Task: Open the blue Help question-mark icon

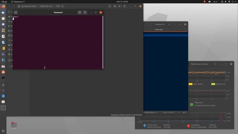Action: pyautogui.click(x=3, y=96)
